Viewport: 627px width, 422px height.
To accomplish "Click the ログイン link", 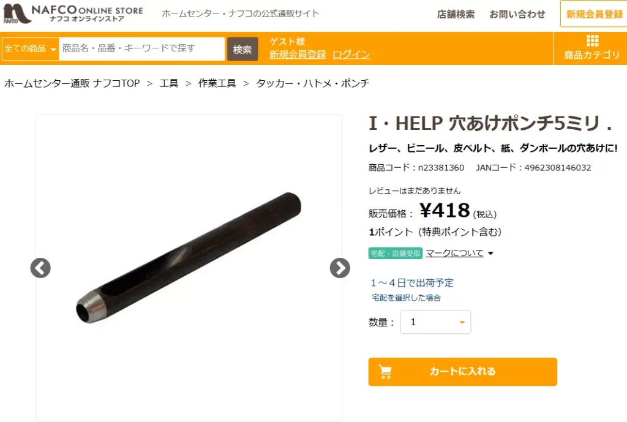I will (351, 55).
